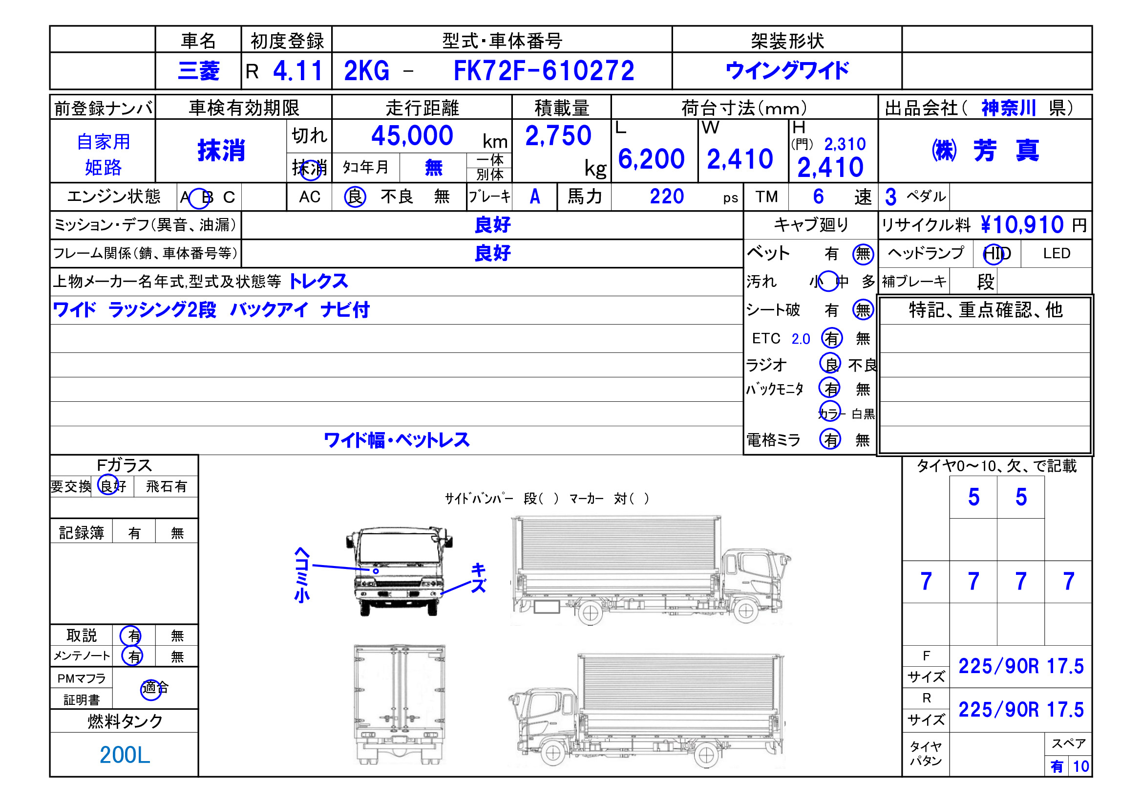Screen dimensions: 1142x808
Task: Select recycle fee "¥10,910"
Action: click(x=1022, y=225)
